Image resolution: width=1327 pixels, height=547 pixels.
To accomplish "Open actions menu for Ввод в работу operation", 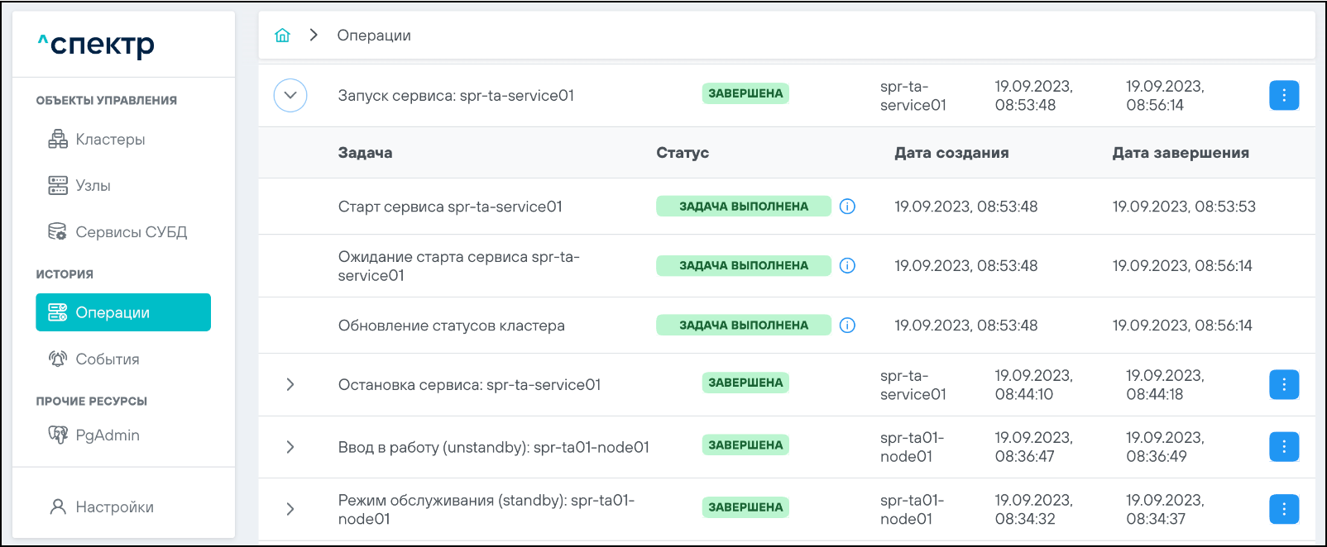I will (1283, 447).
